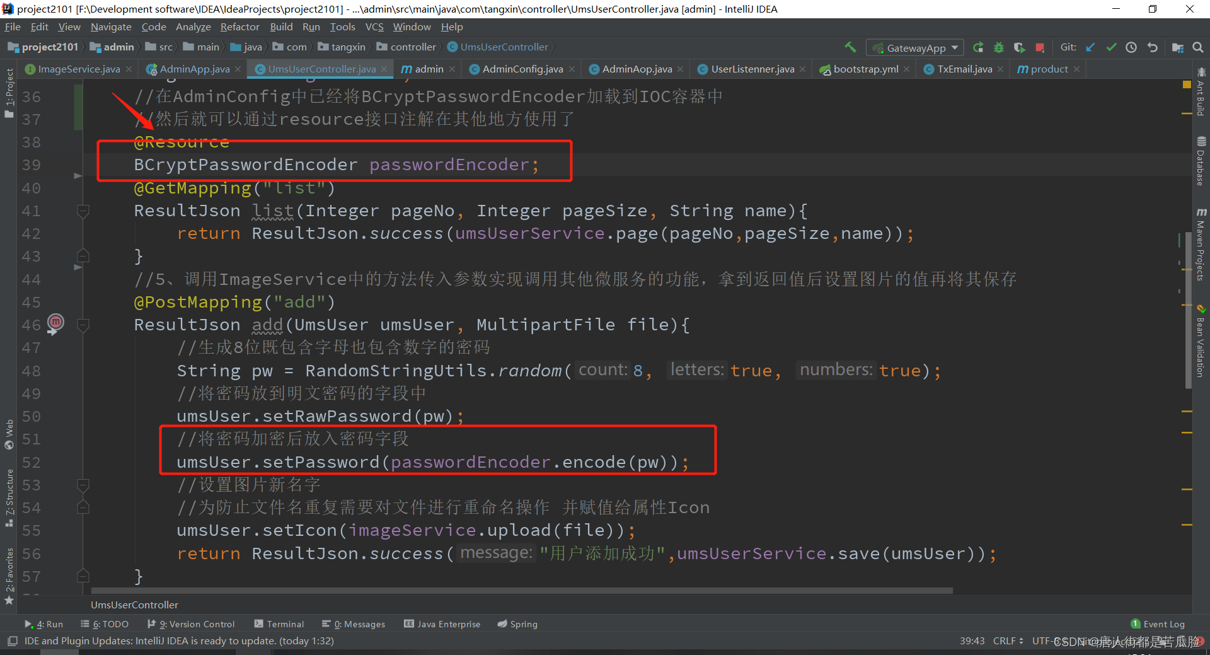The height and width of the screenshot is (655, 1210).
Task: Open the Event Log
Action: coord(1158,624)
